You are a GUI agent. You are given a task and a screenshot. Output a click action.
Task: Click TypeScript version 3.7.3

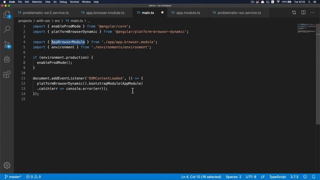coord(294,176)
